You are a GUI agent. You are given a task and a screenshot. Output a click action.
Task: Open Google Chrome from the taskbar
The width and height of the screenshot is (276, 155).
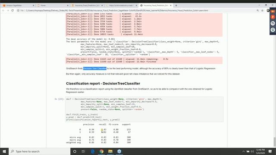101,151
